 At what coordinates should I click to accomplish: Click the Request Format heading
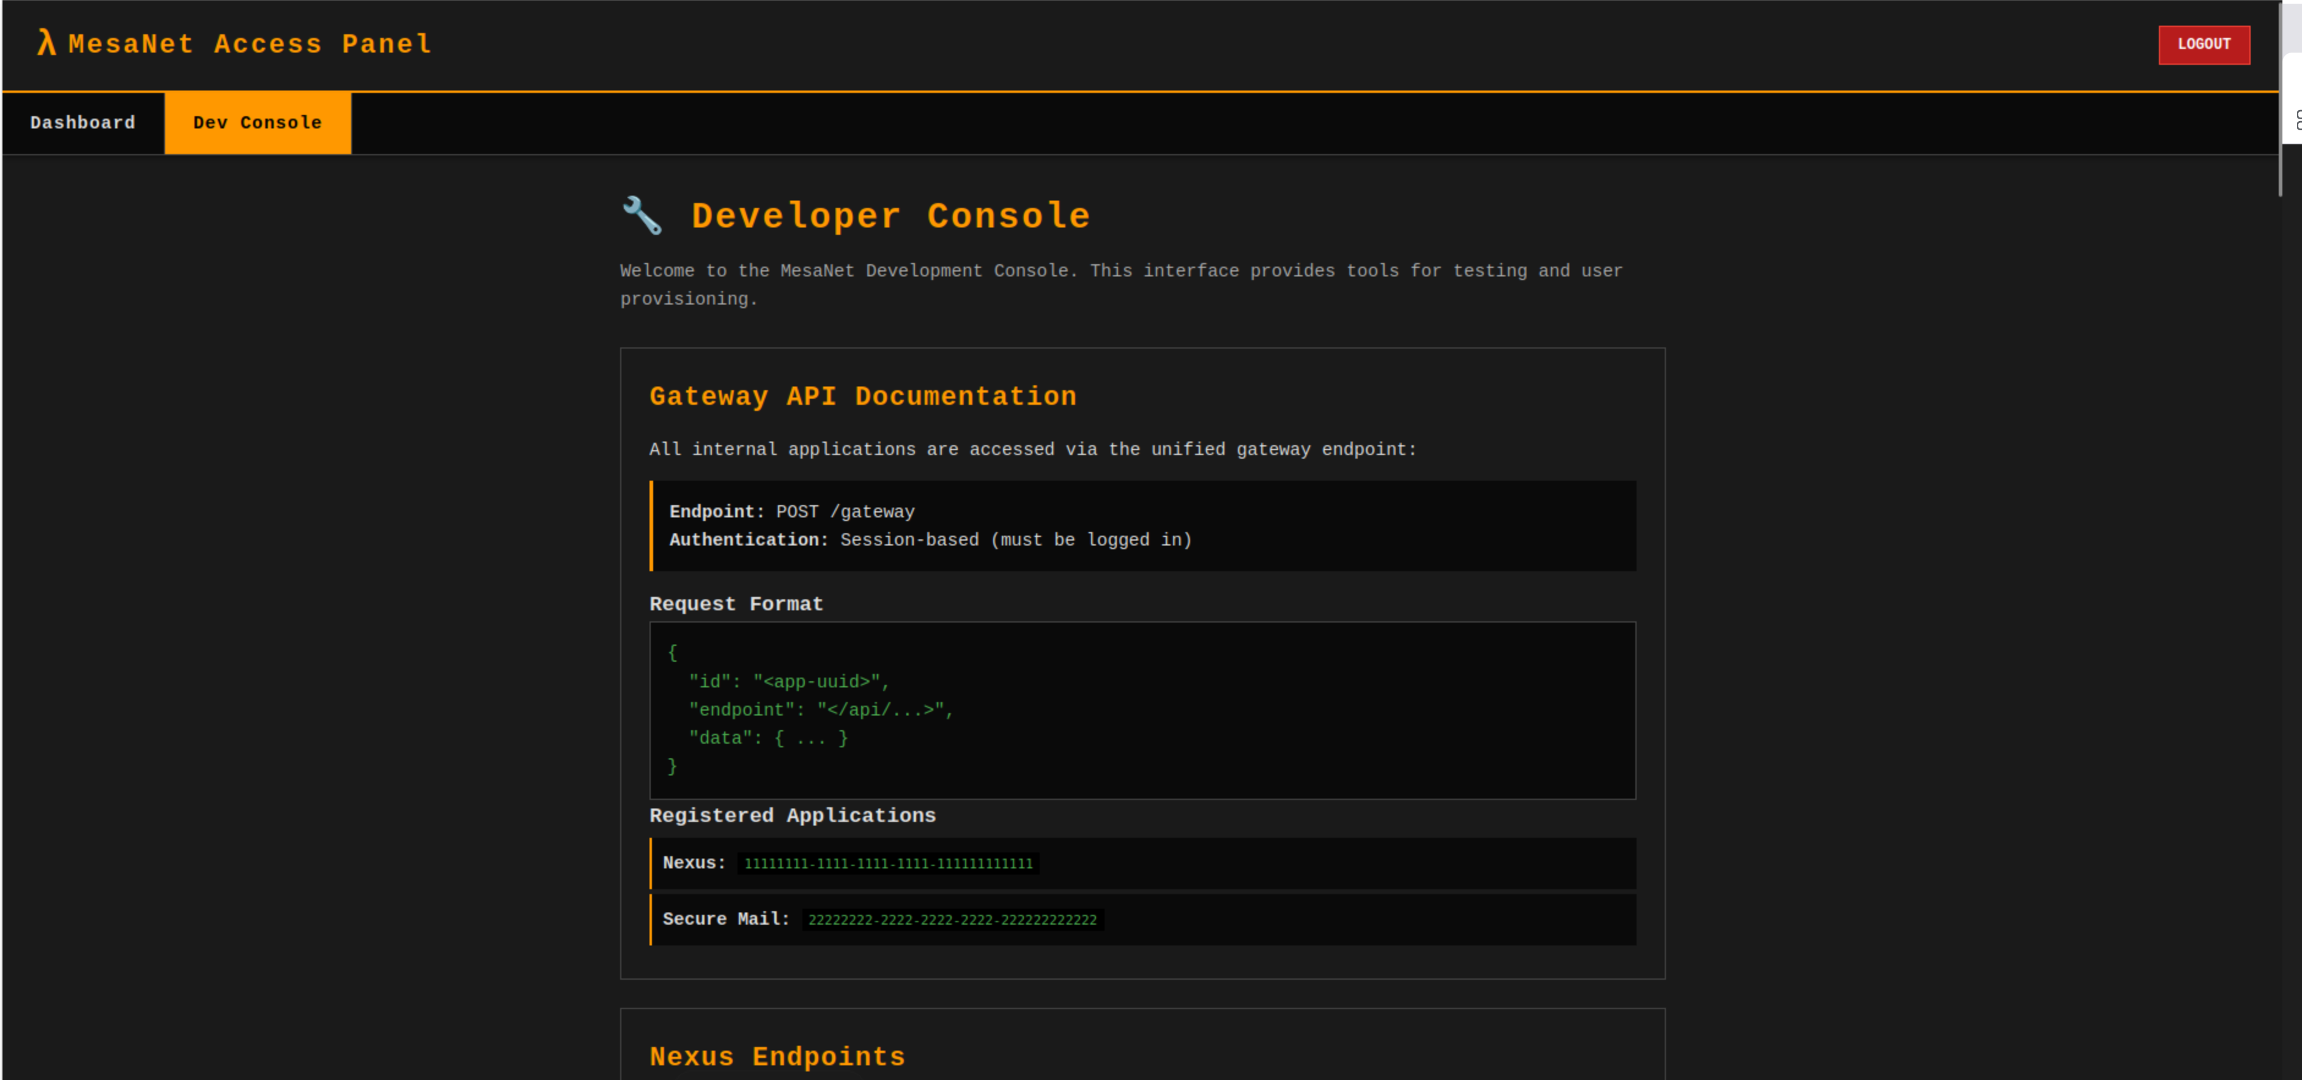(x=736, y=604)
